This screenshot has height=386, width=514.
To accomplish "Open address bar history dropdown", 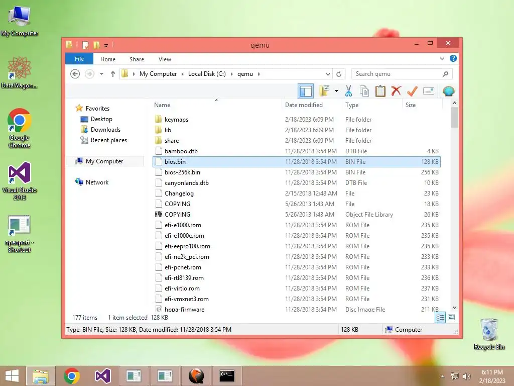I will 327,74.
